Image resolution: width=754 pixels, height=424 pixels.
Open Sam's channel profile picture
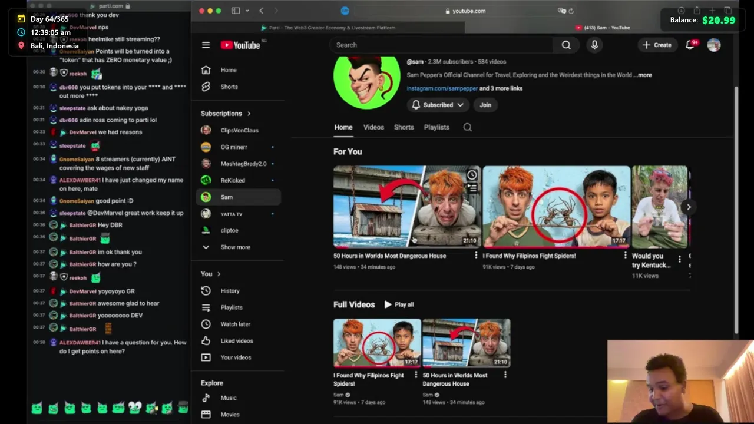(366, 82)
